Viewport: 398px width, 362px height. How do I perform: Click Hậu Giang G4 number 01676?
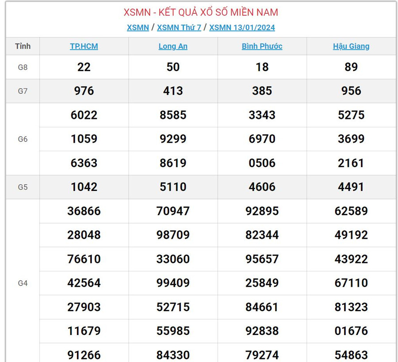tap(351, 331)
